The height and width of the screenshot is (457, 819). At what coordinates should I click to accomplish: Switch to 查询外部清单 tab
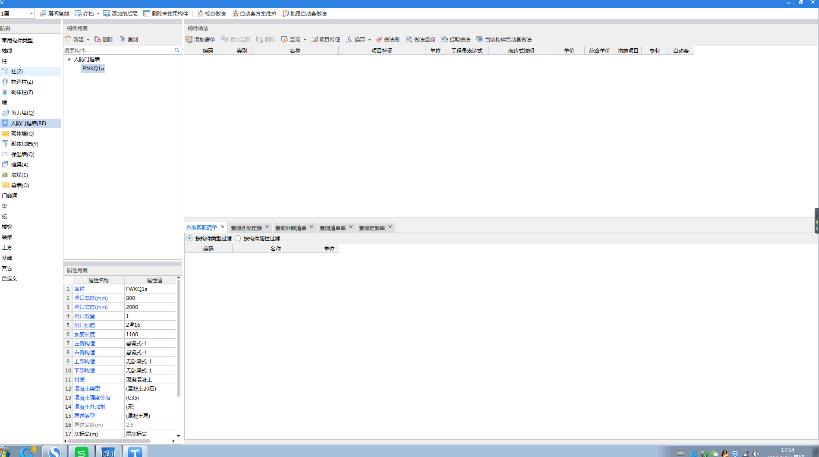291,228
